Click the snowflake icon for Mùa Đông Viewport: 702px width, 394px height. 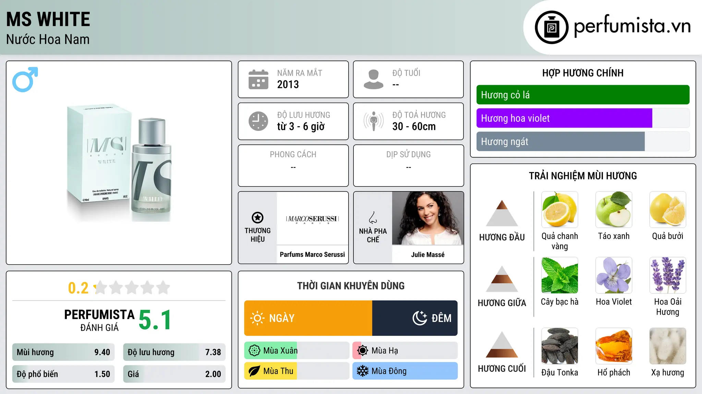coord(363,371)
